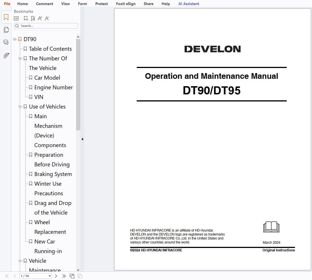Open Braking System bookmark
The height and width of the screenshot is (280, 312).
(x=53, y=174)
